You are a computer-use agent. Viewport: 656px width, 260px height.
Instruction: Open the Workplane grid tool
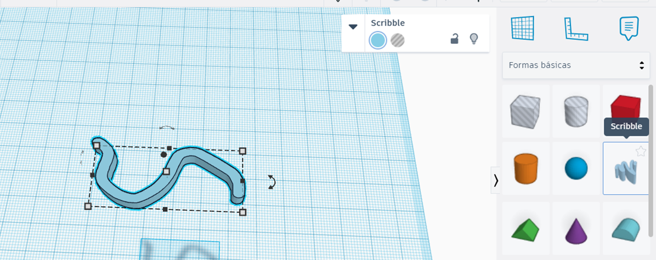pyautogui.click(x=523, y=28)
